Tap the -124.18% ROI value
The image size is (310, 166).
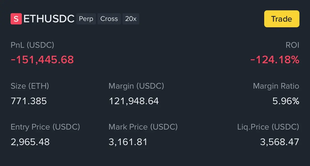[x=275, y=60]
